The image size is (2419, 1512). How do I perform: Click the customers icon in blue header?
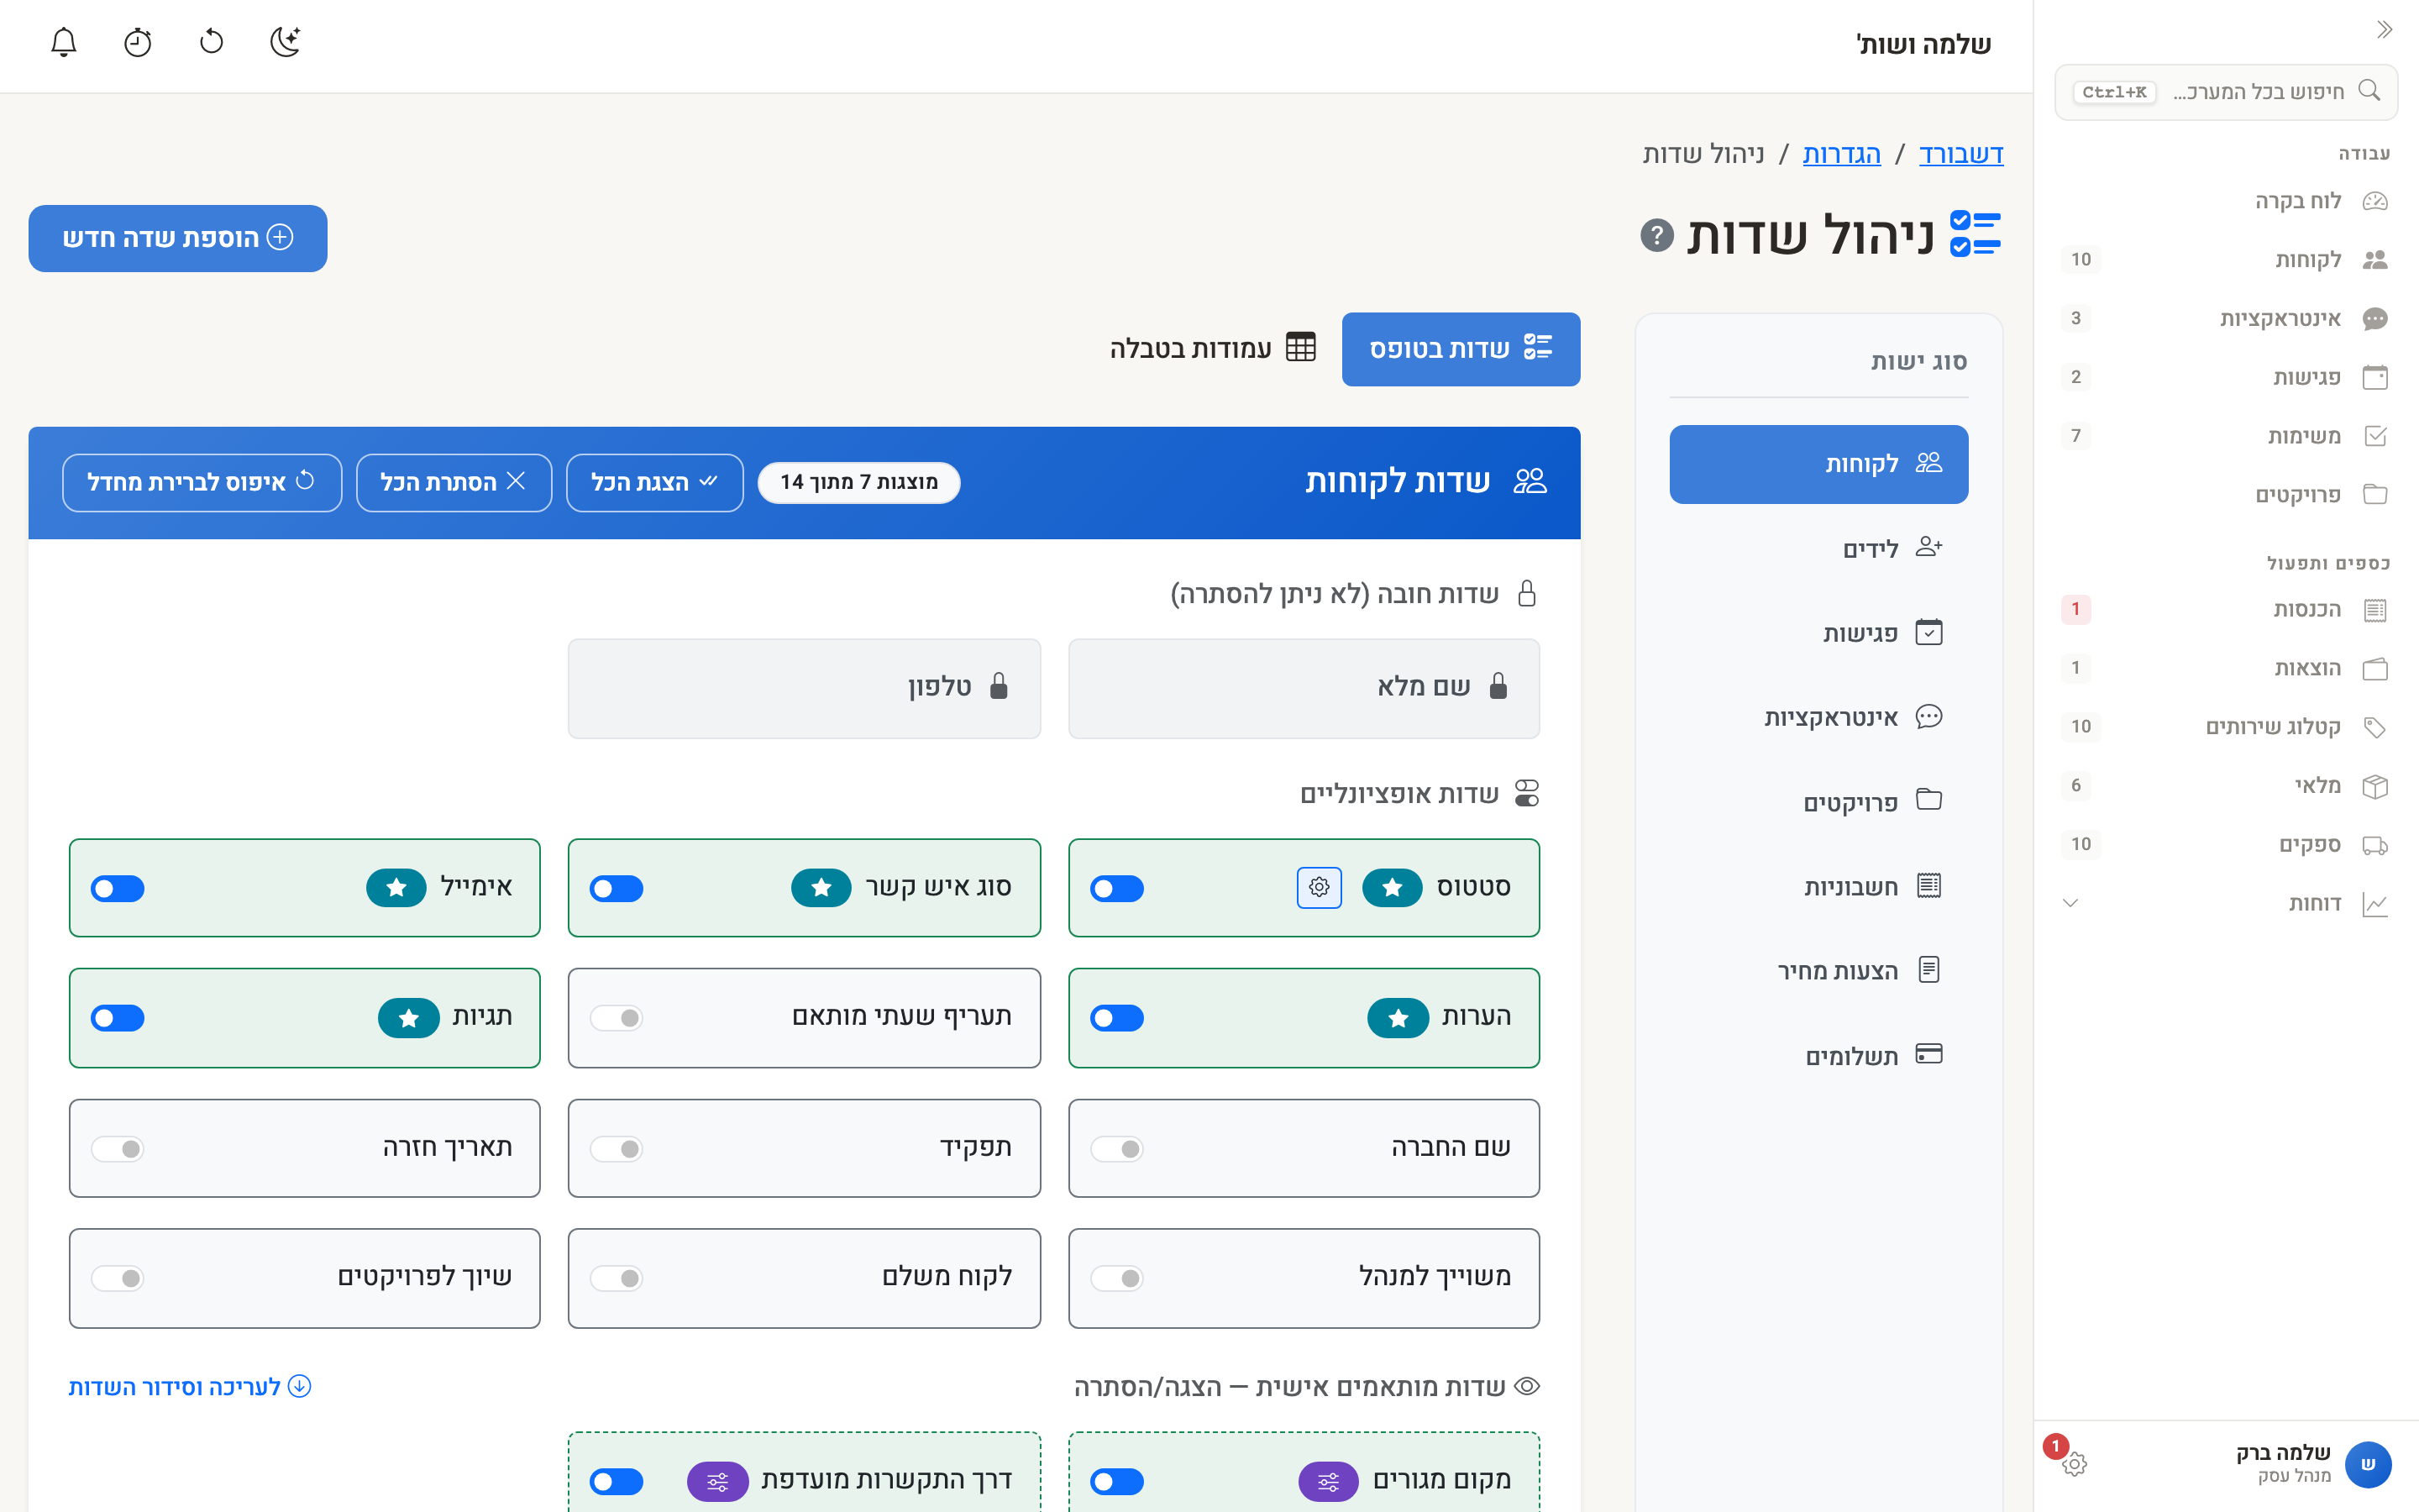point(1530,481)
